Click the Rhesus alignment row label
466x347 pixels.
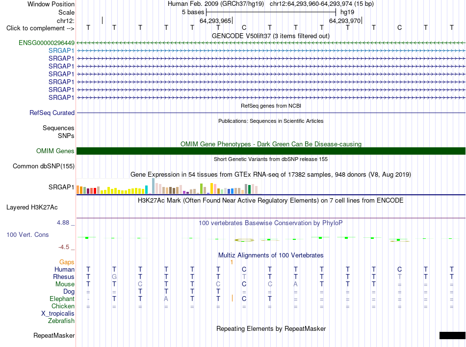[64, 277]
